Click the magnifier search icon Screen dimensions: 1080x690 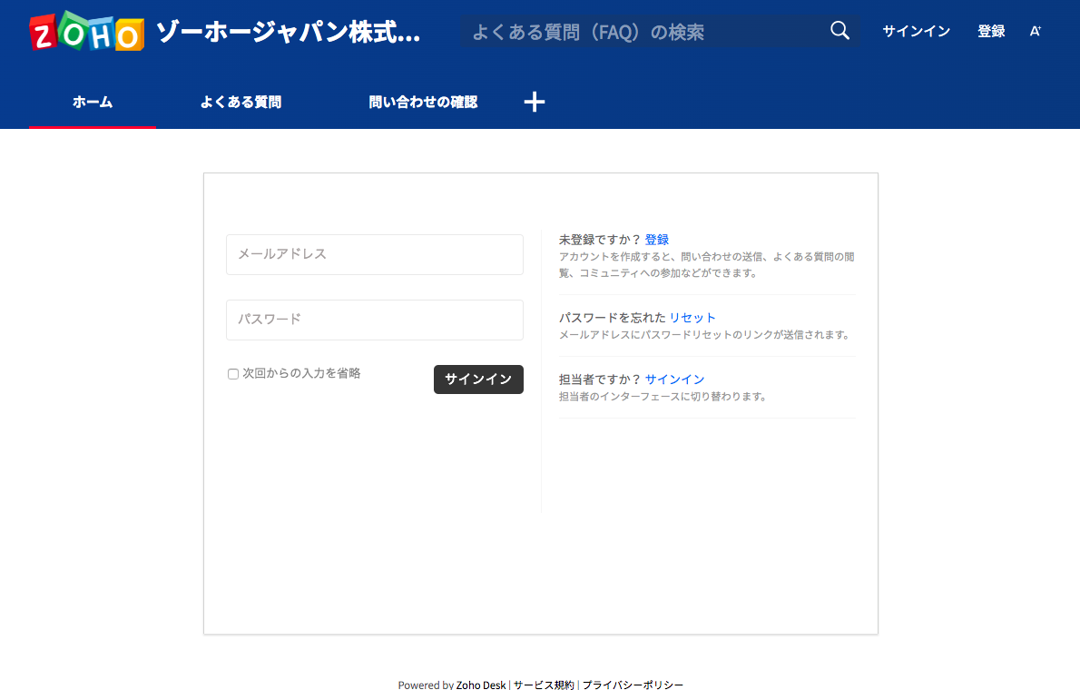(x=839, y=32)
